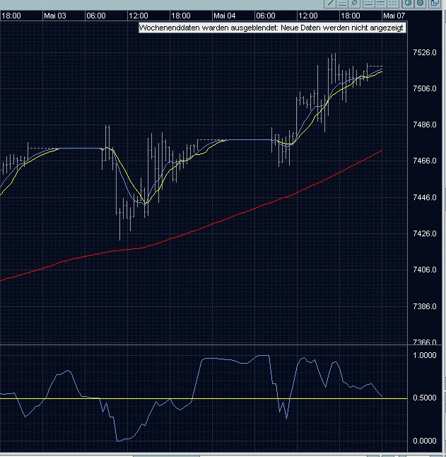Click the 7446.0 price axis label
This screenshot has height=457, width=446.
425,197
